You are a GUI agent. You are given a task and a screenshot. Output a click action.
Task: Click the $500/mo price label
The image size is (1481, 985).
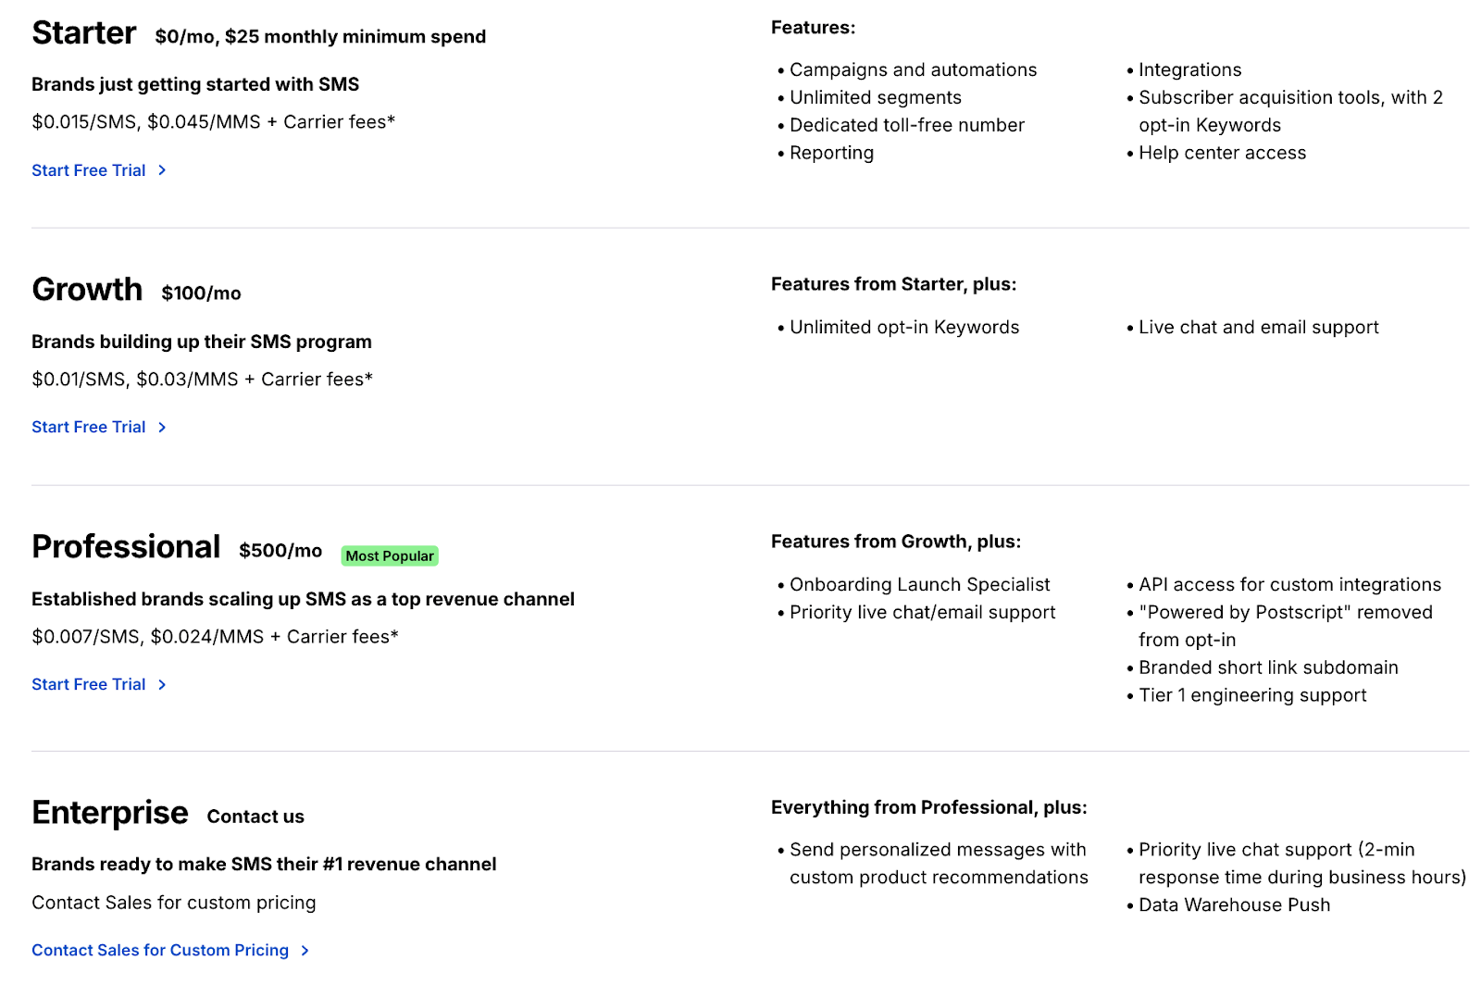tap(280, 551)
